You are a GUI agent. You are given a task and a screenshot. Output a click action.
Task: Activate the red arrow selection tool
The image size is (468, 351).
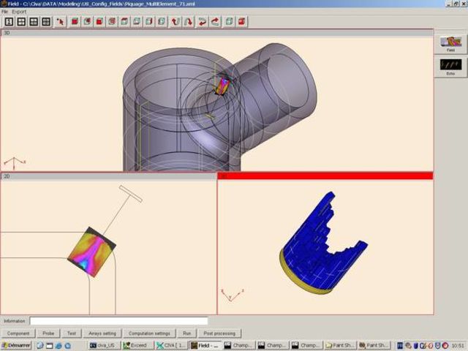coord(61,21)
